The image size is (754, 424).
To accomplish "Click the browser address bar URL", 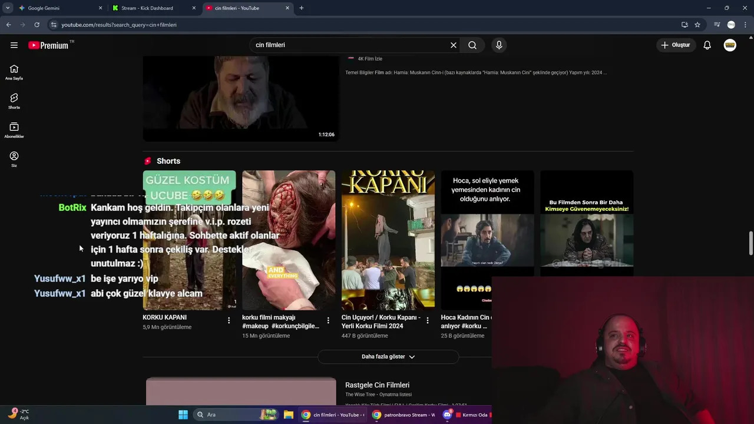I will tap(119, 25).
